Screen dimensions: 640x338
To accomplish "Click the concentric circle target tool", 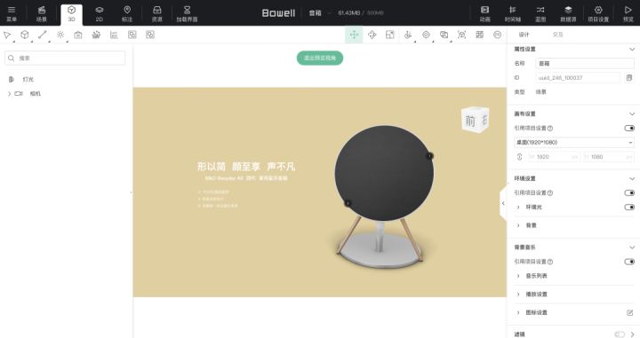I will (426, 35).
